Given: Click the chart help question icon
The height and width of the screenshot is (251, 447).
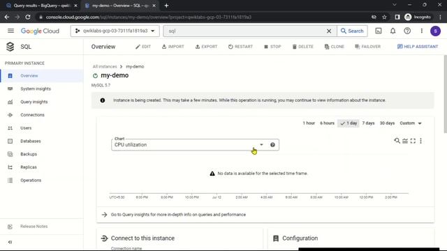Looking at the screenshot, I should [272, 145].
